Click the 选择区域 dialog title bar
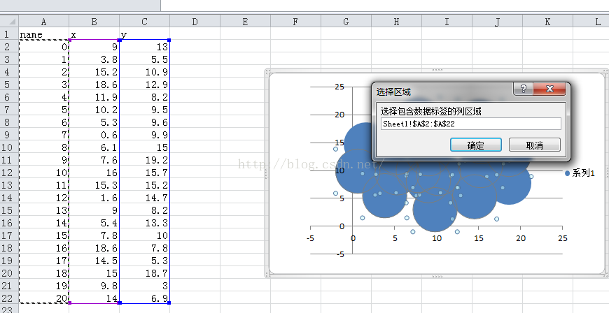 tap(443, 92)
